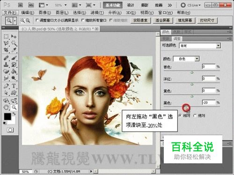
Task: Click the 洋红 slider handle
Action: click(192, 84)
